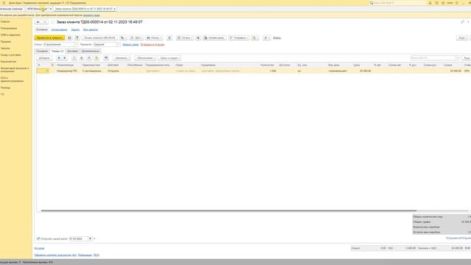Click the online payment button in the toolbar

[214, 38]
